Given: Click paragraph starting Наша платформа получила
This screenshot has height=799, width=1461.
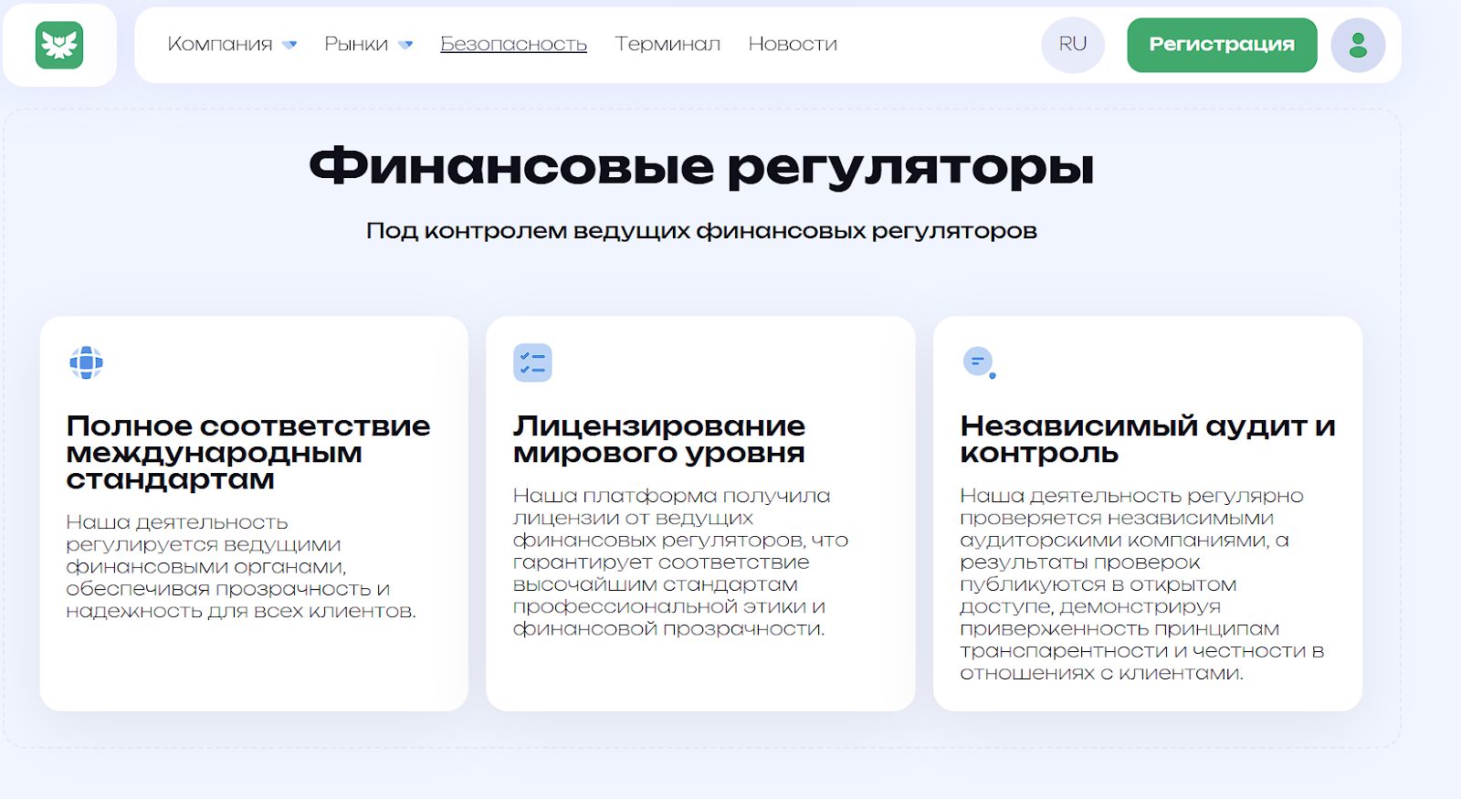Looking at the screenshot, I should (680, 562).
